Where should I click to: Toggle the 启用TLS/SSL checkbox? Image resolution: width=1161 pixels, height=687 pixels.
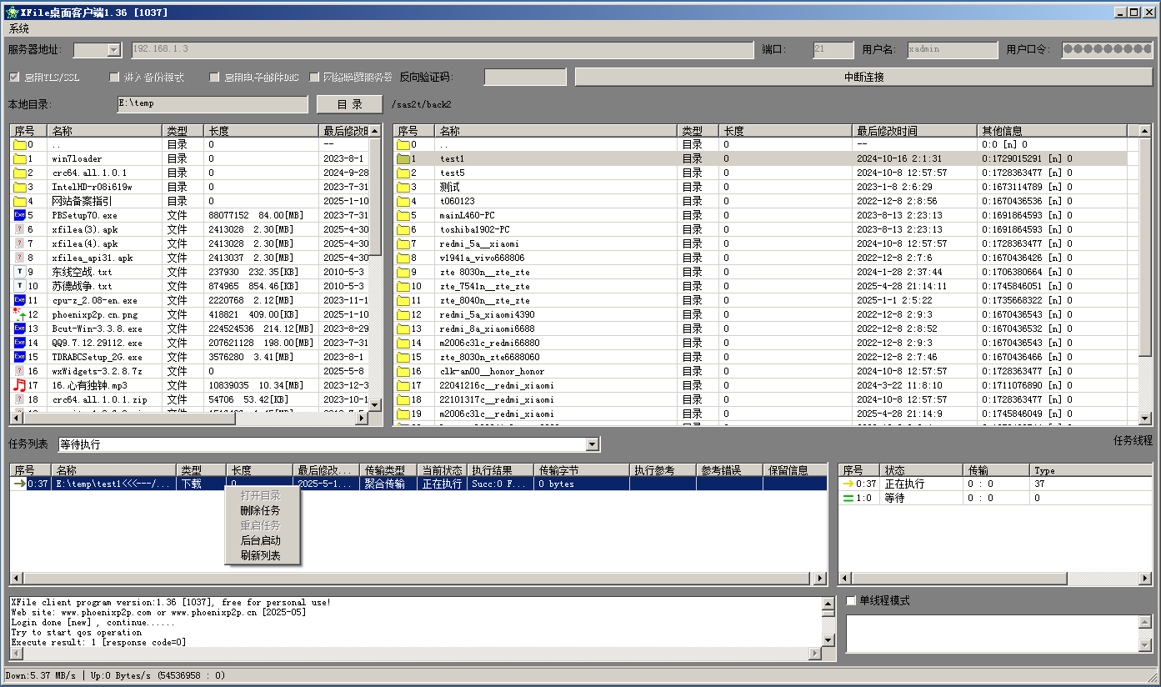point(14,78)
